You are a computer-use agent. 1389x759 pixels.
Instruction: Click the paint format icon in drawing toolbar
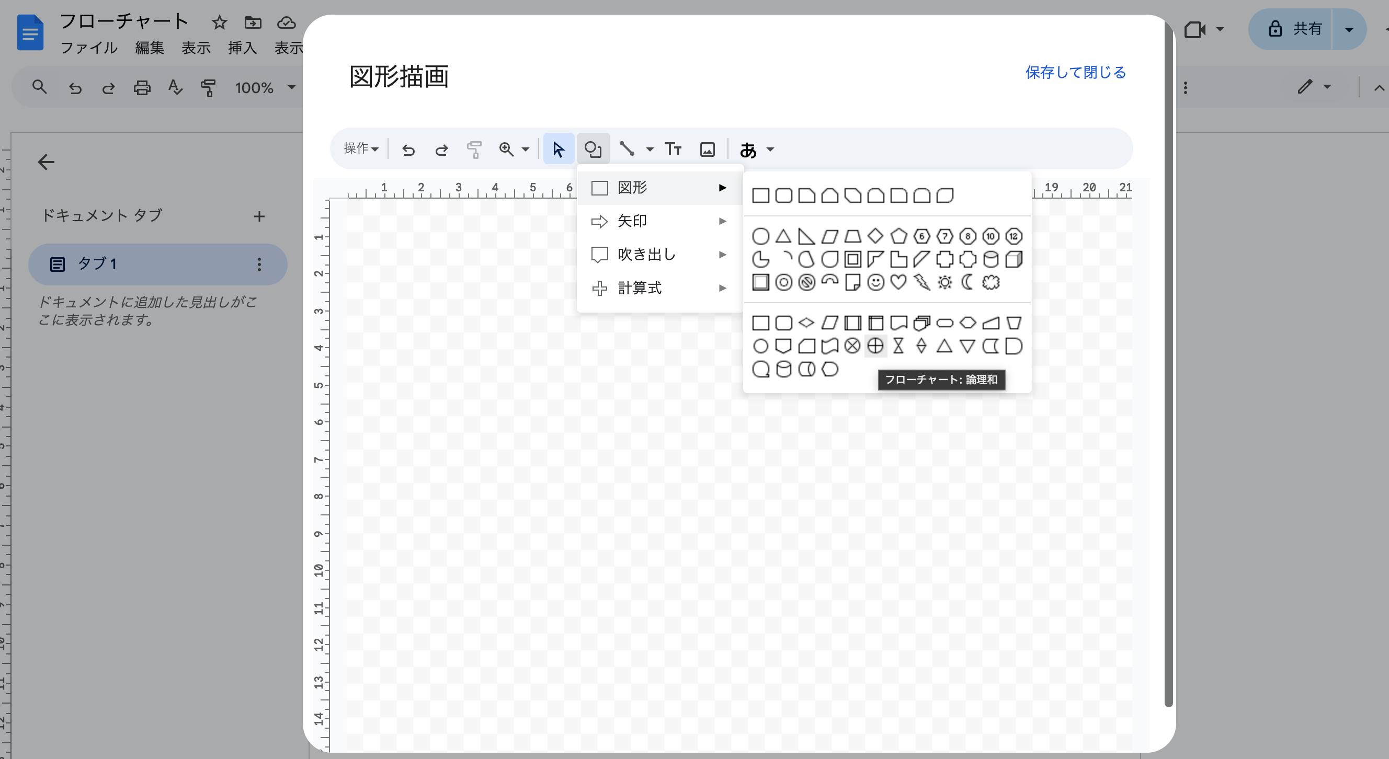point(474,149)
